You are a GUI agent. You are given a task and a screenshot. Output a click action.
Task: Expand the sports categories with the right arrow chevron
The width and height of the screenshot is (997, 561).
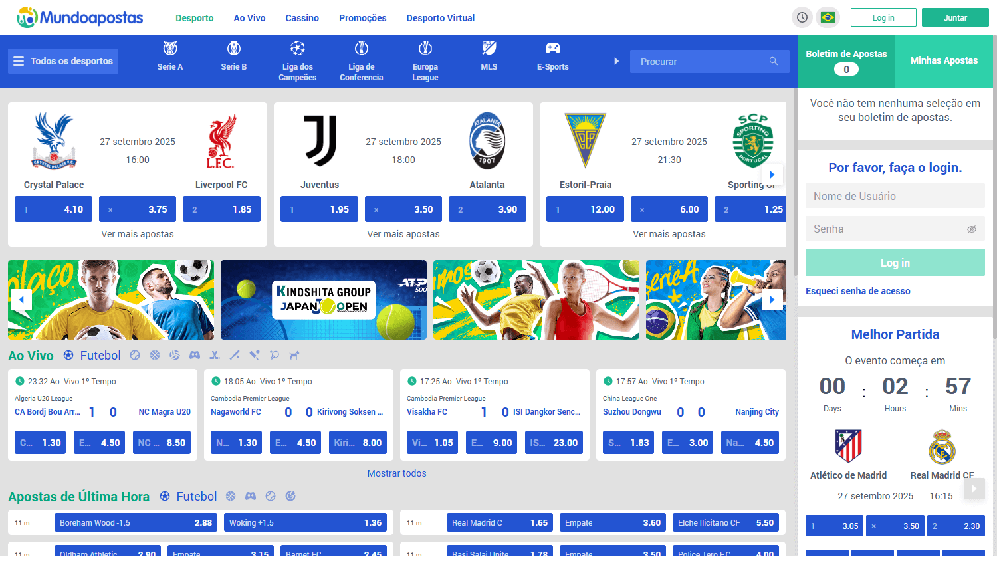(616, 60)
